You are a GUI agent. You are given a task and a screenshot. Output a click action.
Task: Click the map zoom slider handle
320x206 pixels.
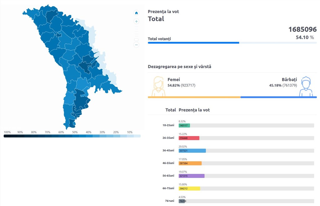pos(136,40)
